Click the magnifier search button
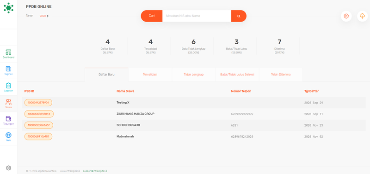This screenshot has width=370, height=174. tap(239, 16)
